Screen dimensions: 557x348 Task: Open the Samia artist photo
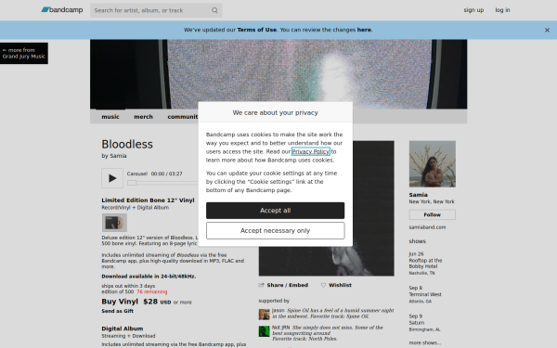433,164
